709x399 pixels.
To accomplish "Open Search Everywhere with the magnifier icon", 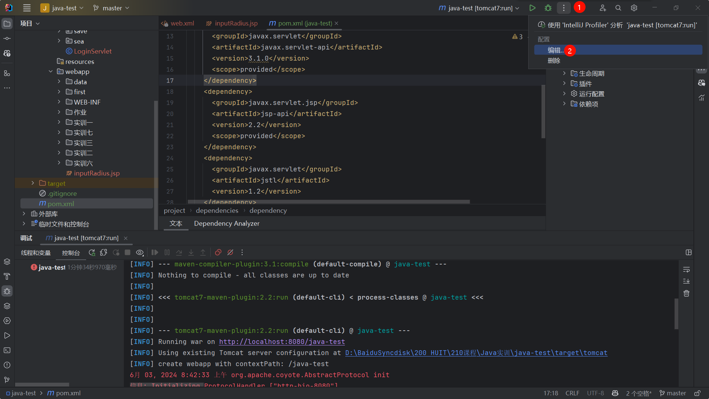I will tap(618, 8).
